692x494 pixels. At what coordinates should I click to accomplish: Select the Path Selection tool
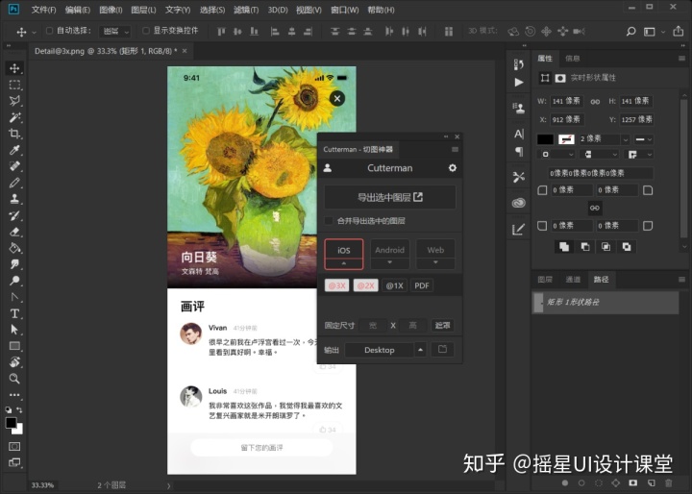pos(14,330)
